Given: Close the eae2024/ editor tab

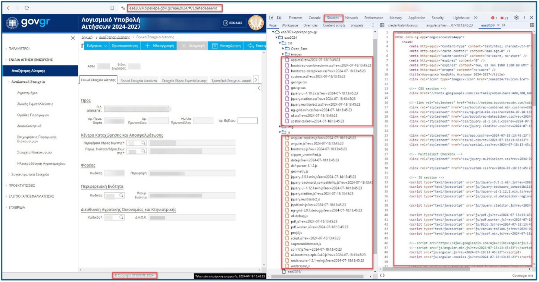Looking at the screenshot, I should click(498, 25).
